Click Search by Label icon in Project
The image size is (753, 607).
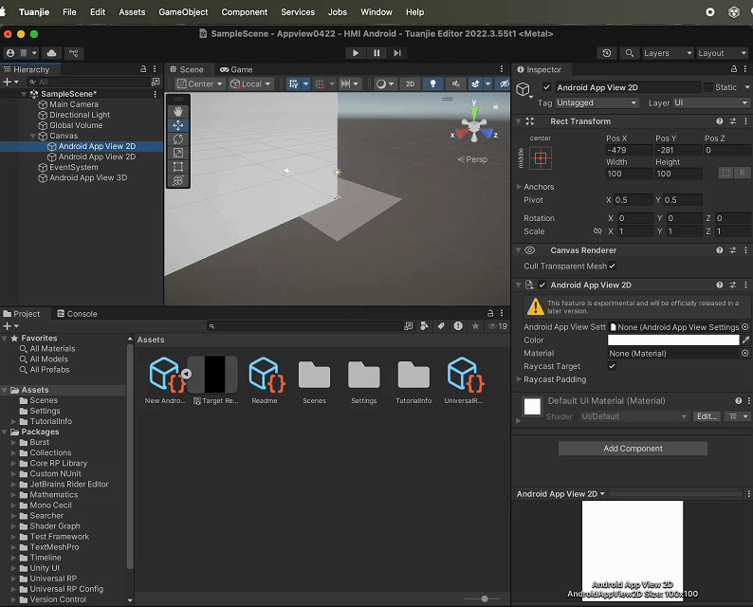tap(441, 326)
